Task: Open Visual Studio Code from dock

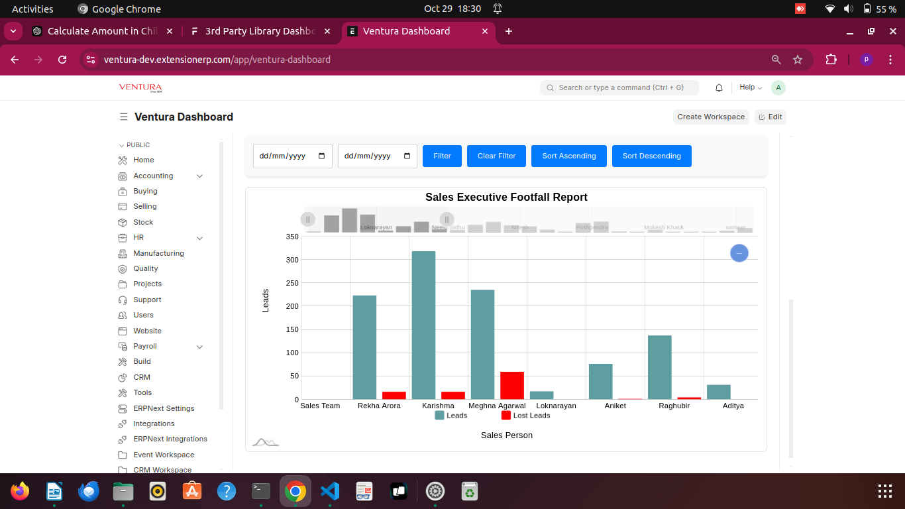Action: [330, 491]
